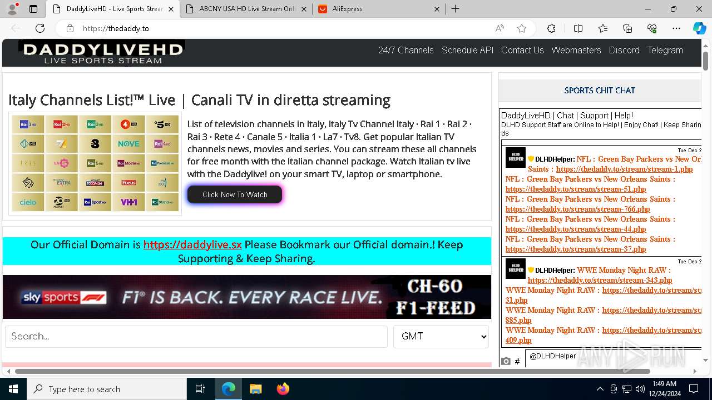The image size is (712, 400).
Task: Open the stream-51.php NFL link
Action: [x=576, y=189]
